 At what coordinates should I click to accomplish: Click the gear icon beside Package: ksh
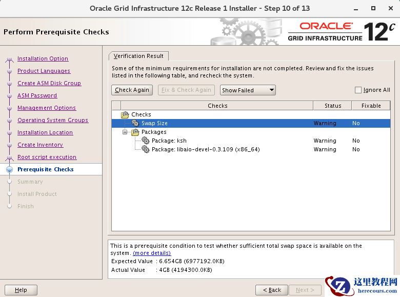click(146, 141)
